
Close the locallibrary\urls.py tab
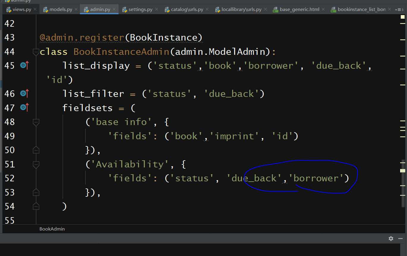265,9
